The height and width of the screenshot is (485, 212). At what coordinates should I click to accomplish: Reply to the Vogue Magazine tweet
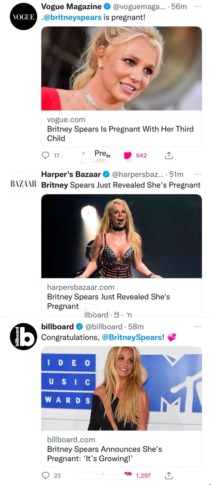click(x=46, y=155)
